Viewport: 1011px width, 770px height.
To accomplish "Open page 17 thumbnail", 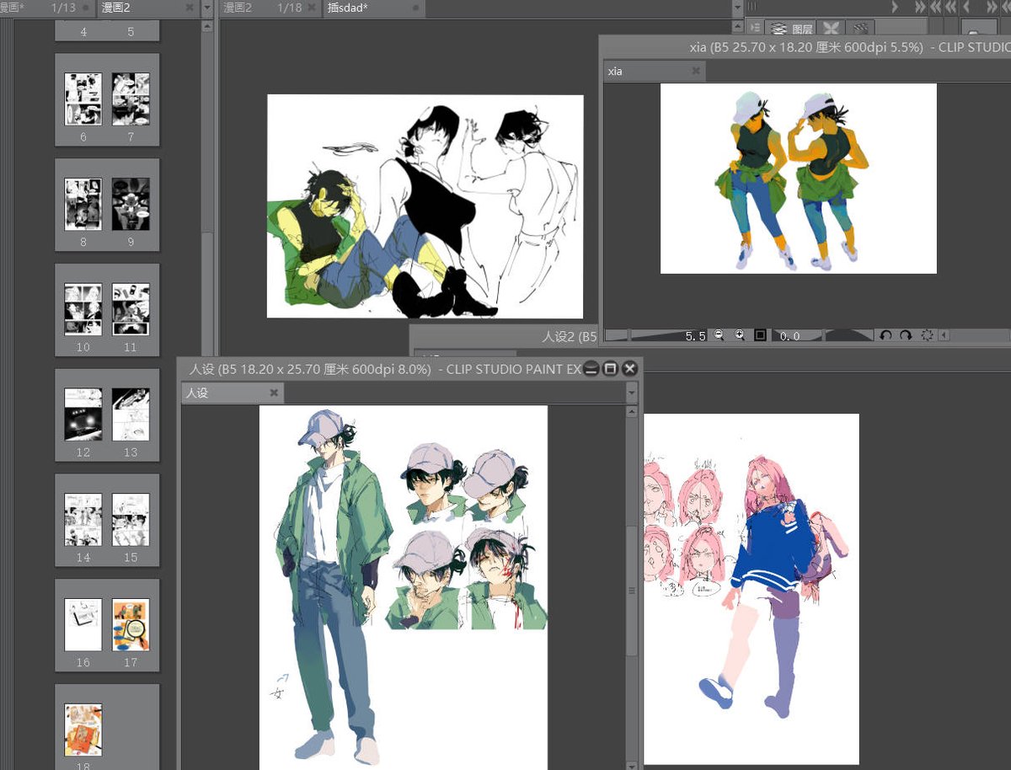I will (131, 624).
